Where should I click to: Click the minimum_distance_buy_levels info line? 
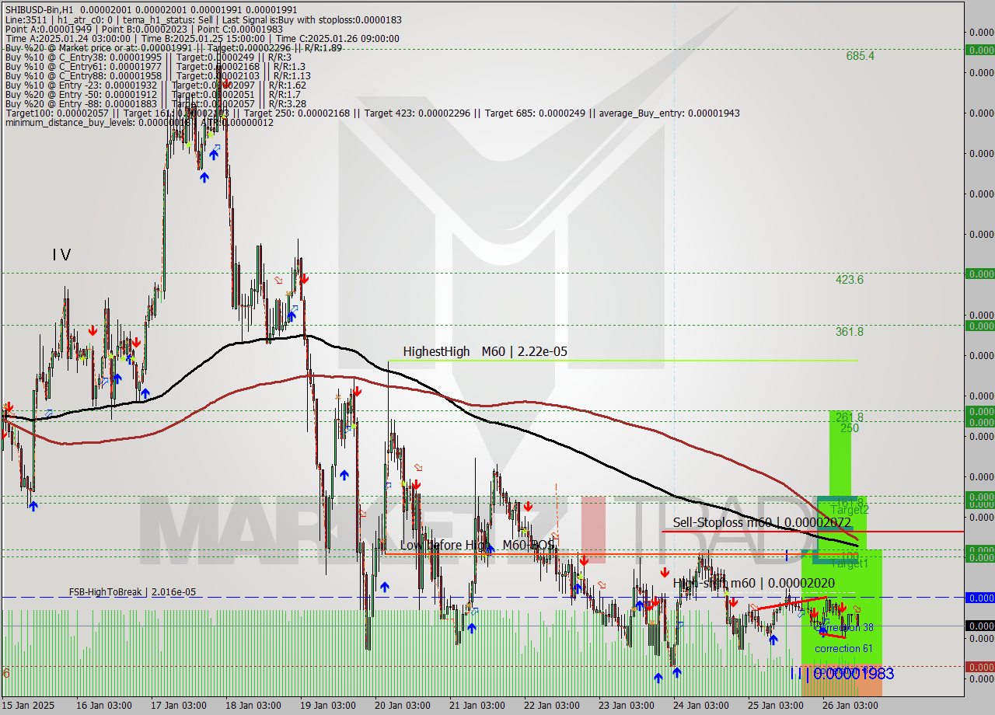click(x=138, y=122)
